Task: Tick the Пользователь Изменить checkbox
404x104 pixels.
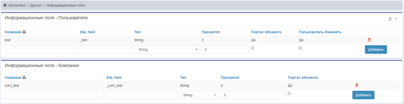Action: [300, 48]
